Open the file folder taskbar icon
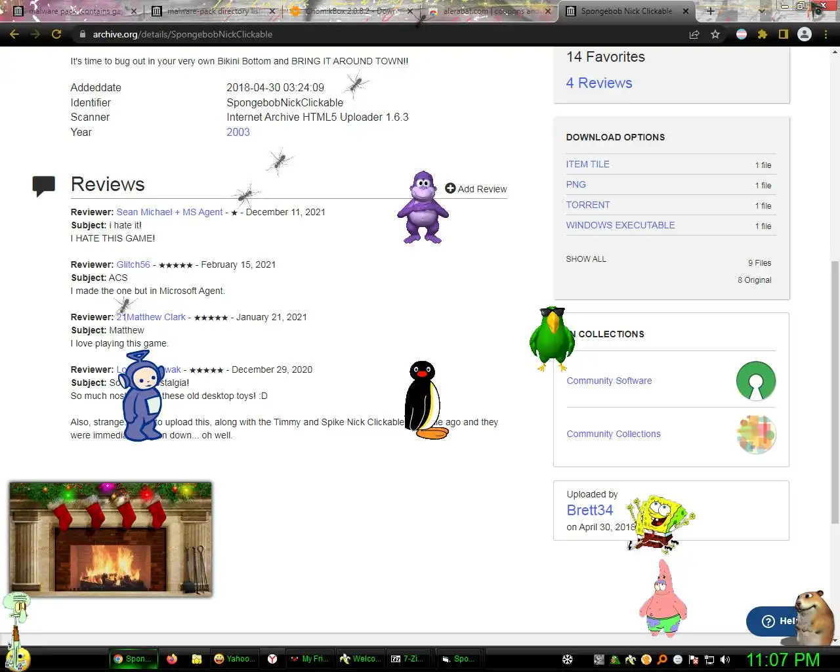Screen dimensions: 840x672 click(x=196, y=659)
